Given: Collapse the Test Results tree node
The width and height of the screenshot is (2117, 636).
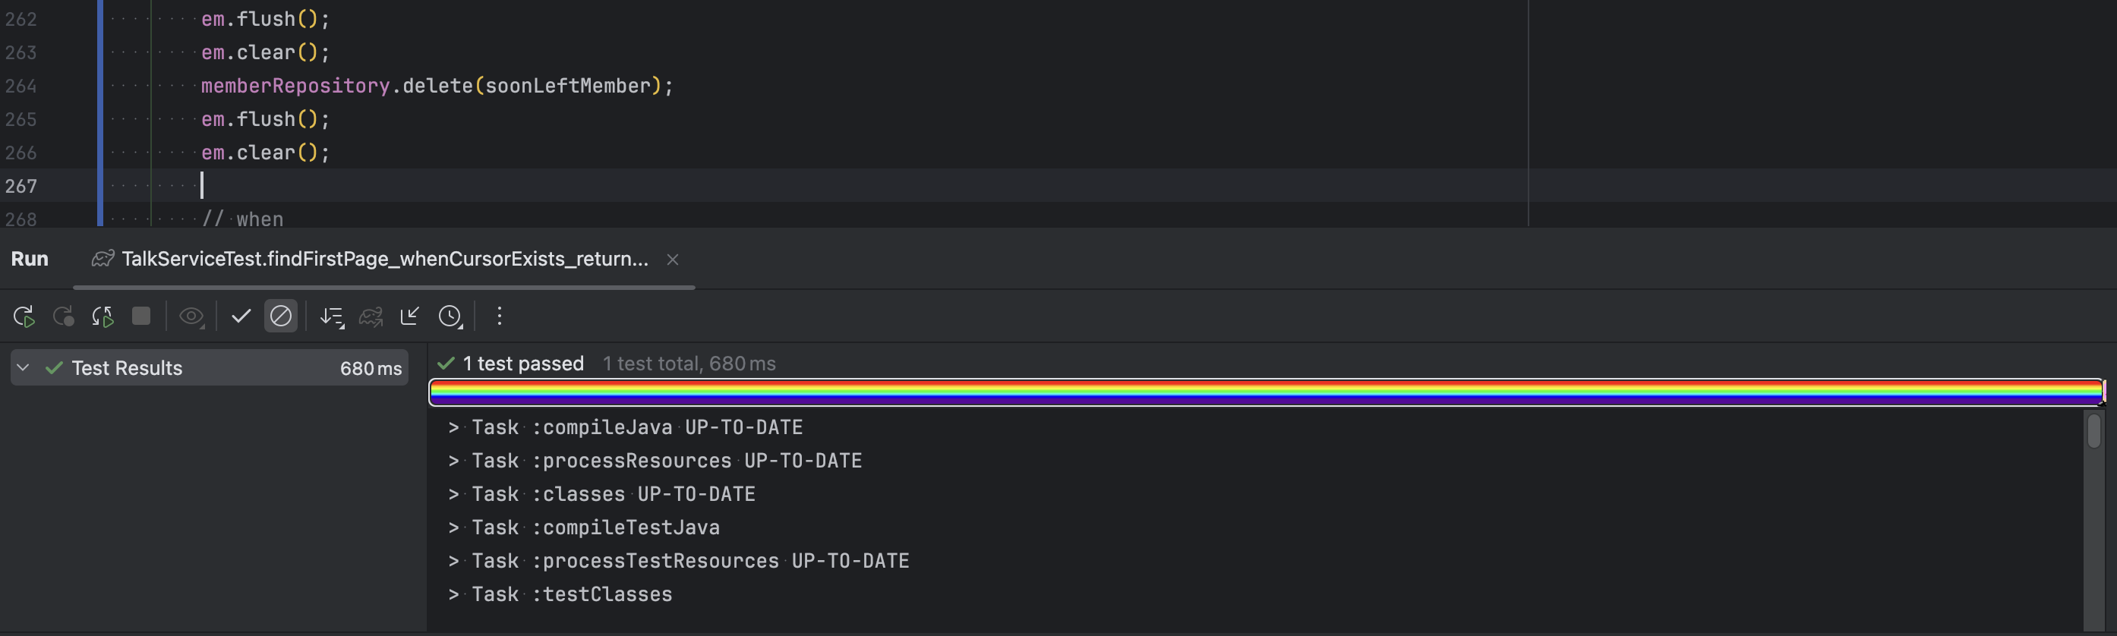Looking at the screenshot, I should [x=24, y=367].
